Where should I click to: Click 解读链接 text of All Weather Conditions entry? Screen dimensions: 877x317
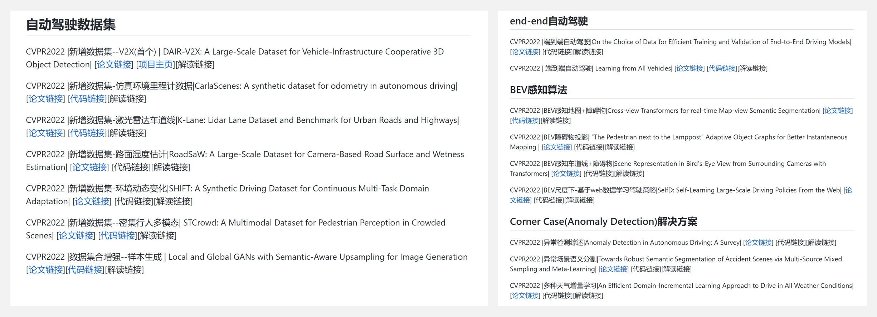pyautogui.click(x=588, y=296)
